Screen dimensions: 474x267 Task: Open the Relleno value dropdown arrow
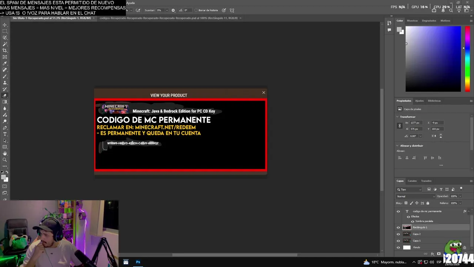click(460, 203)
